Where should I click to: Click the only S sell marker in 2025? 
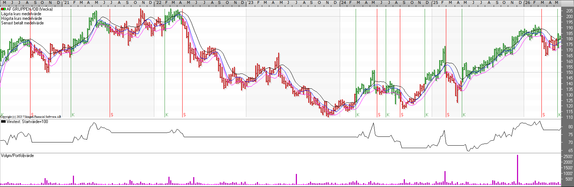(448, 115)
